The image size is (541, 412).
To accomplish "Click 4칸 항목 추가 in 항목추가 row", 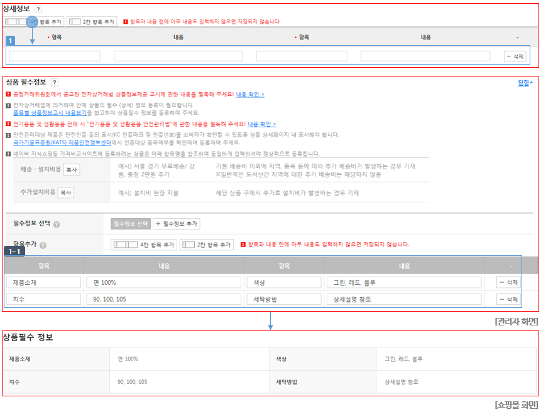I will 144,245.
